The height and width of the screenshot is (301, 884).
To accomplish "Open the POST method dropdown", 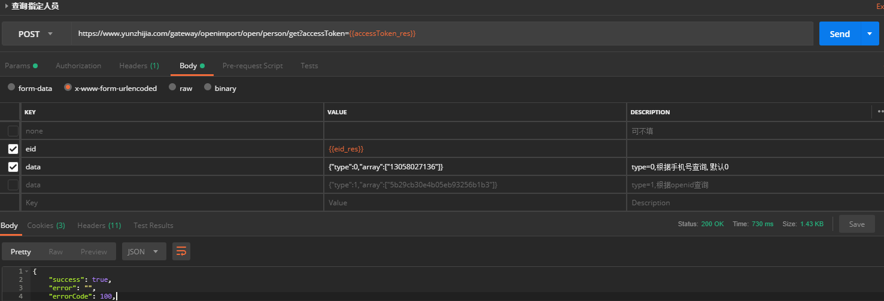I will (36, 34).
